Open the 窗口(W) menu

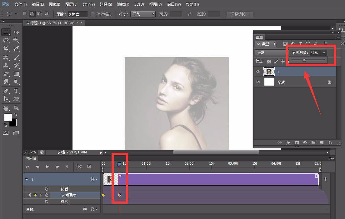coord(174,4)
